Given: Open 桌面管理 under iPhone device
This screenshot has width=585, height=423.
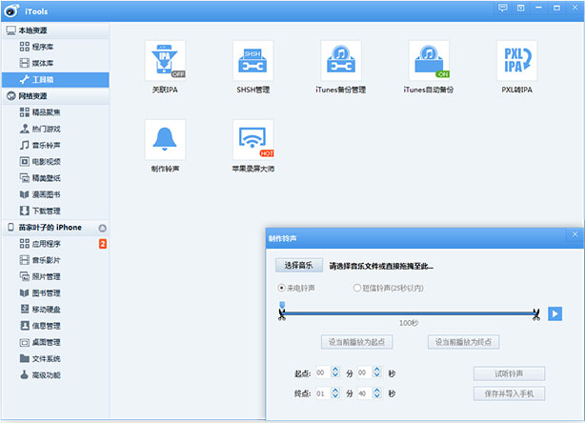Looking at the screenshot, I should (x=55, y=342).
